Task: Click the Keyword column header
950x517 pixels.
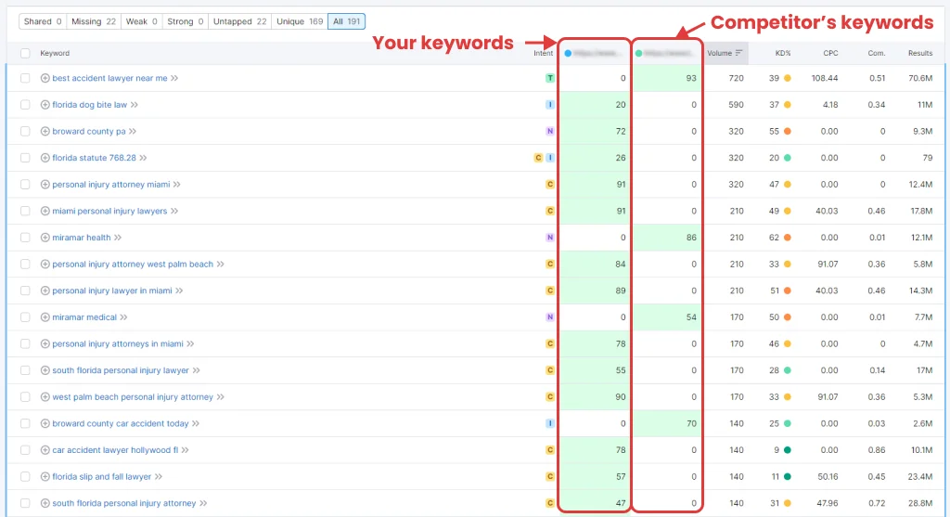Action: 55,53
